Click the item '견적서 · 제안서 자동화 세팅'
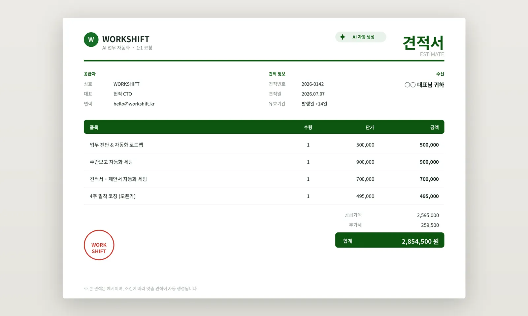The width and height of the screenshot is (528, 316). click(x=118, y=179)
